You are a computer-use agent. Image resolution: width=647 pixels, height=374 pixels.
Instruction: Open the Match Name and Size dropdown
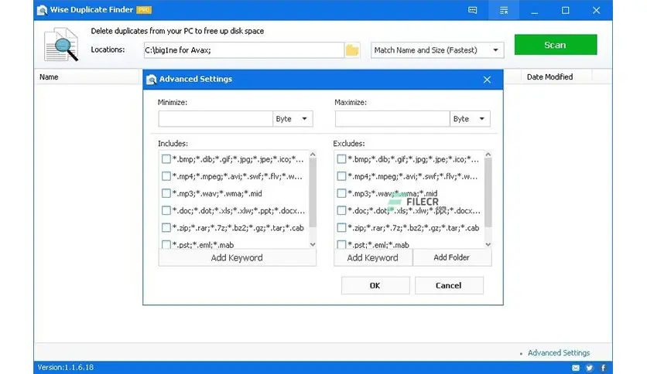(x=437, y=50)
